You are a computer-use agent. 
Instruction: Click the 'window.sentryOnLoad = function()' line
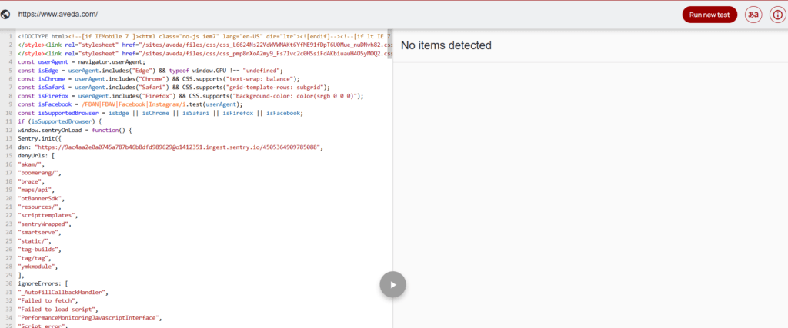click(75, 130)
